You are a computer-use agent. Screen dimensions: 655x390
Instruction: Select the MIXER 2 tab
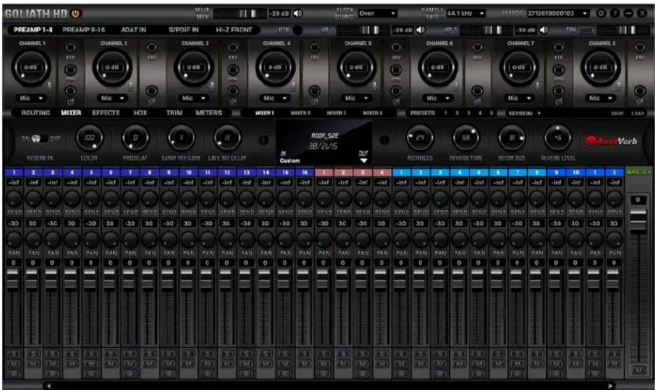click(x=300, y=113)
